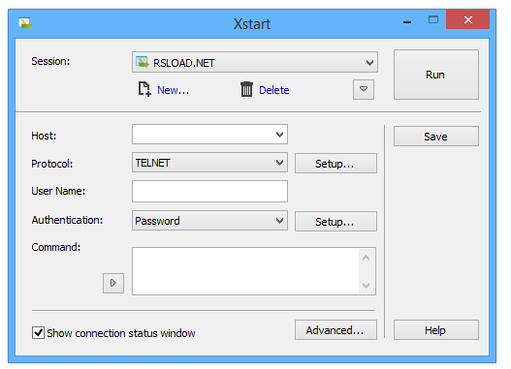
Task: Click inside the Command text area
Action: (245, 271)
